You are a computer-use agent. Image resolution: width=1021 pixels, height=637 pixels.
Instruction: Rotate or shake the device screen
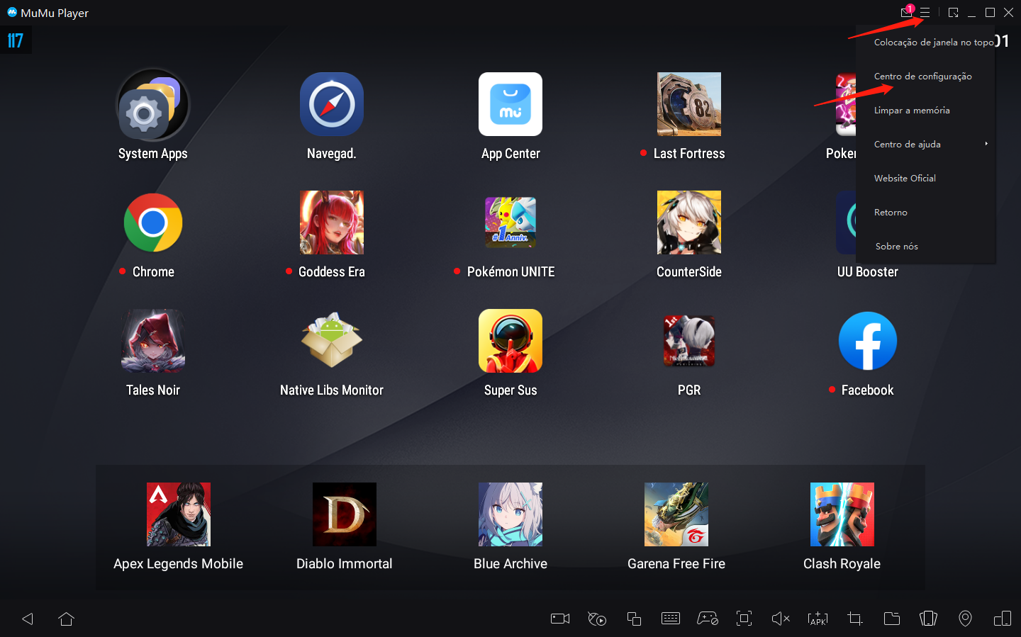[x=929, y=619]
